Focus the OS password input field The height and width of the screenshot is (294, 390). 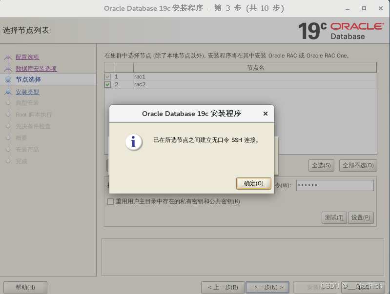[x=335, y=185]
